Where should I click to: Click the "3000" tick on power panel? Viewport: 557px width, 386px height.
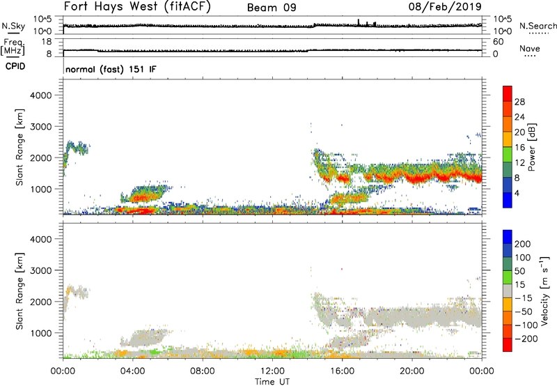[x=40, y=127]
